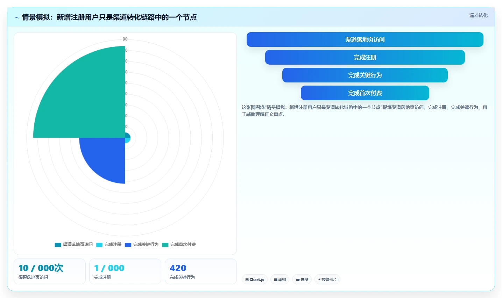Toggle 完成注册 legend color swatch

point(99,245)
